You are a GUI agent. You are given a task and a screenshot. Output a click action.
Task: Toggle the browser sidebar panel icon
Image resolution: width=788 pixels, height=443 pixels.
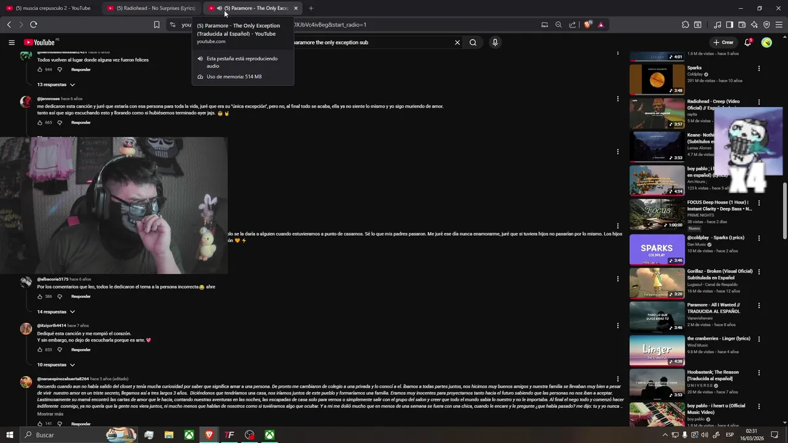(730, 25)
